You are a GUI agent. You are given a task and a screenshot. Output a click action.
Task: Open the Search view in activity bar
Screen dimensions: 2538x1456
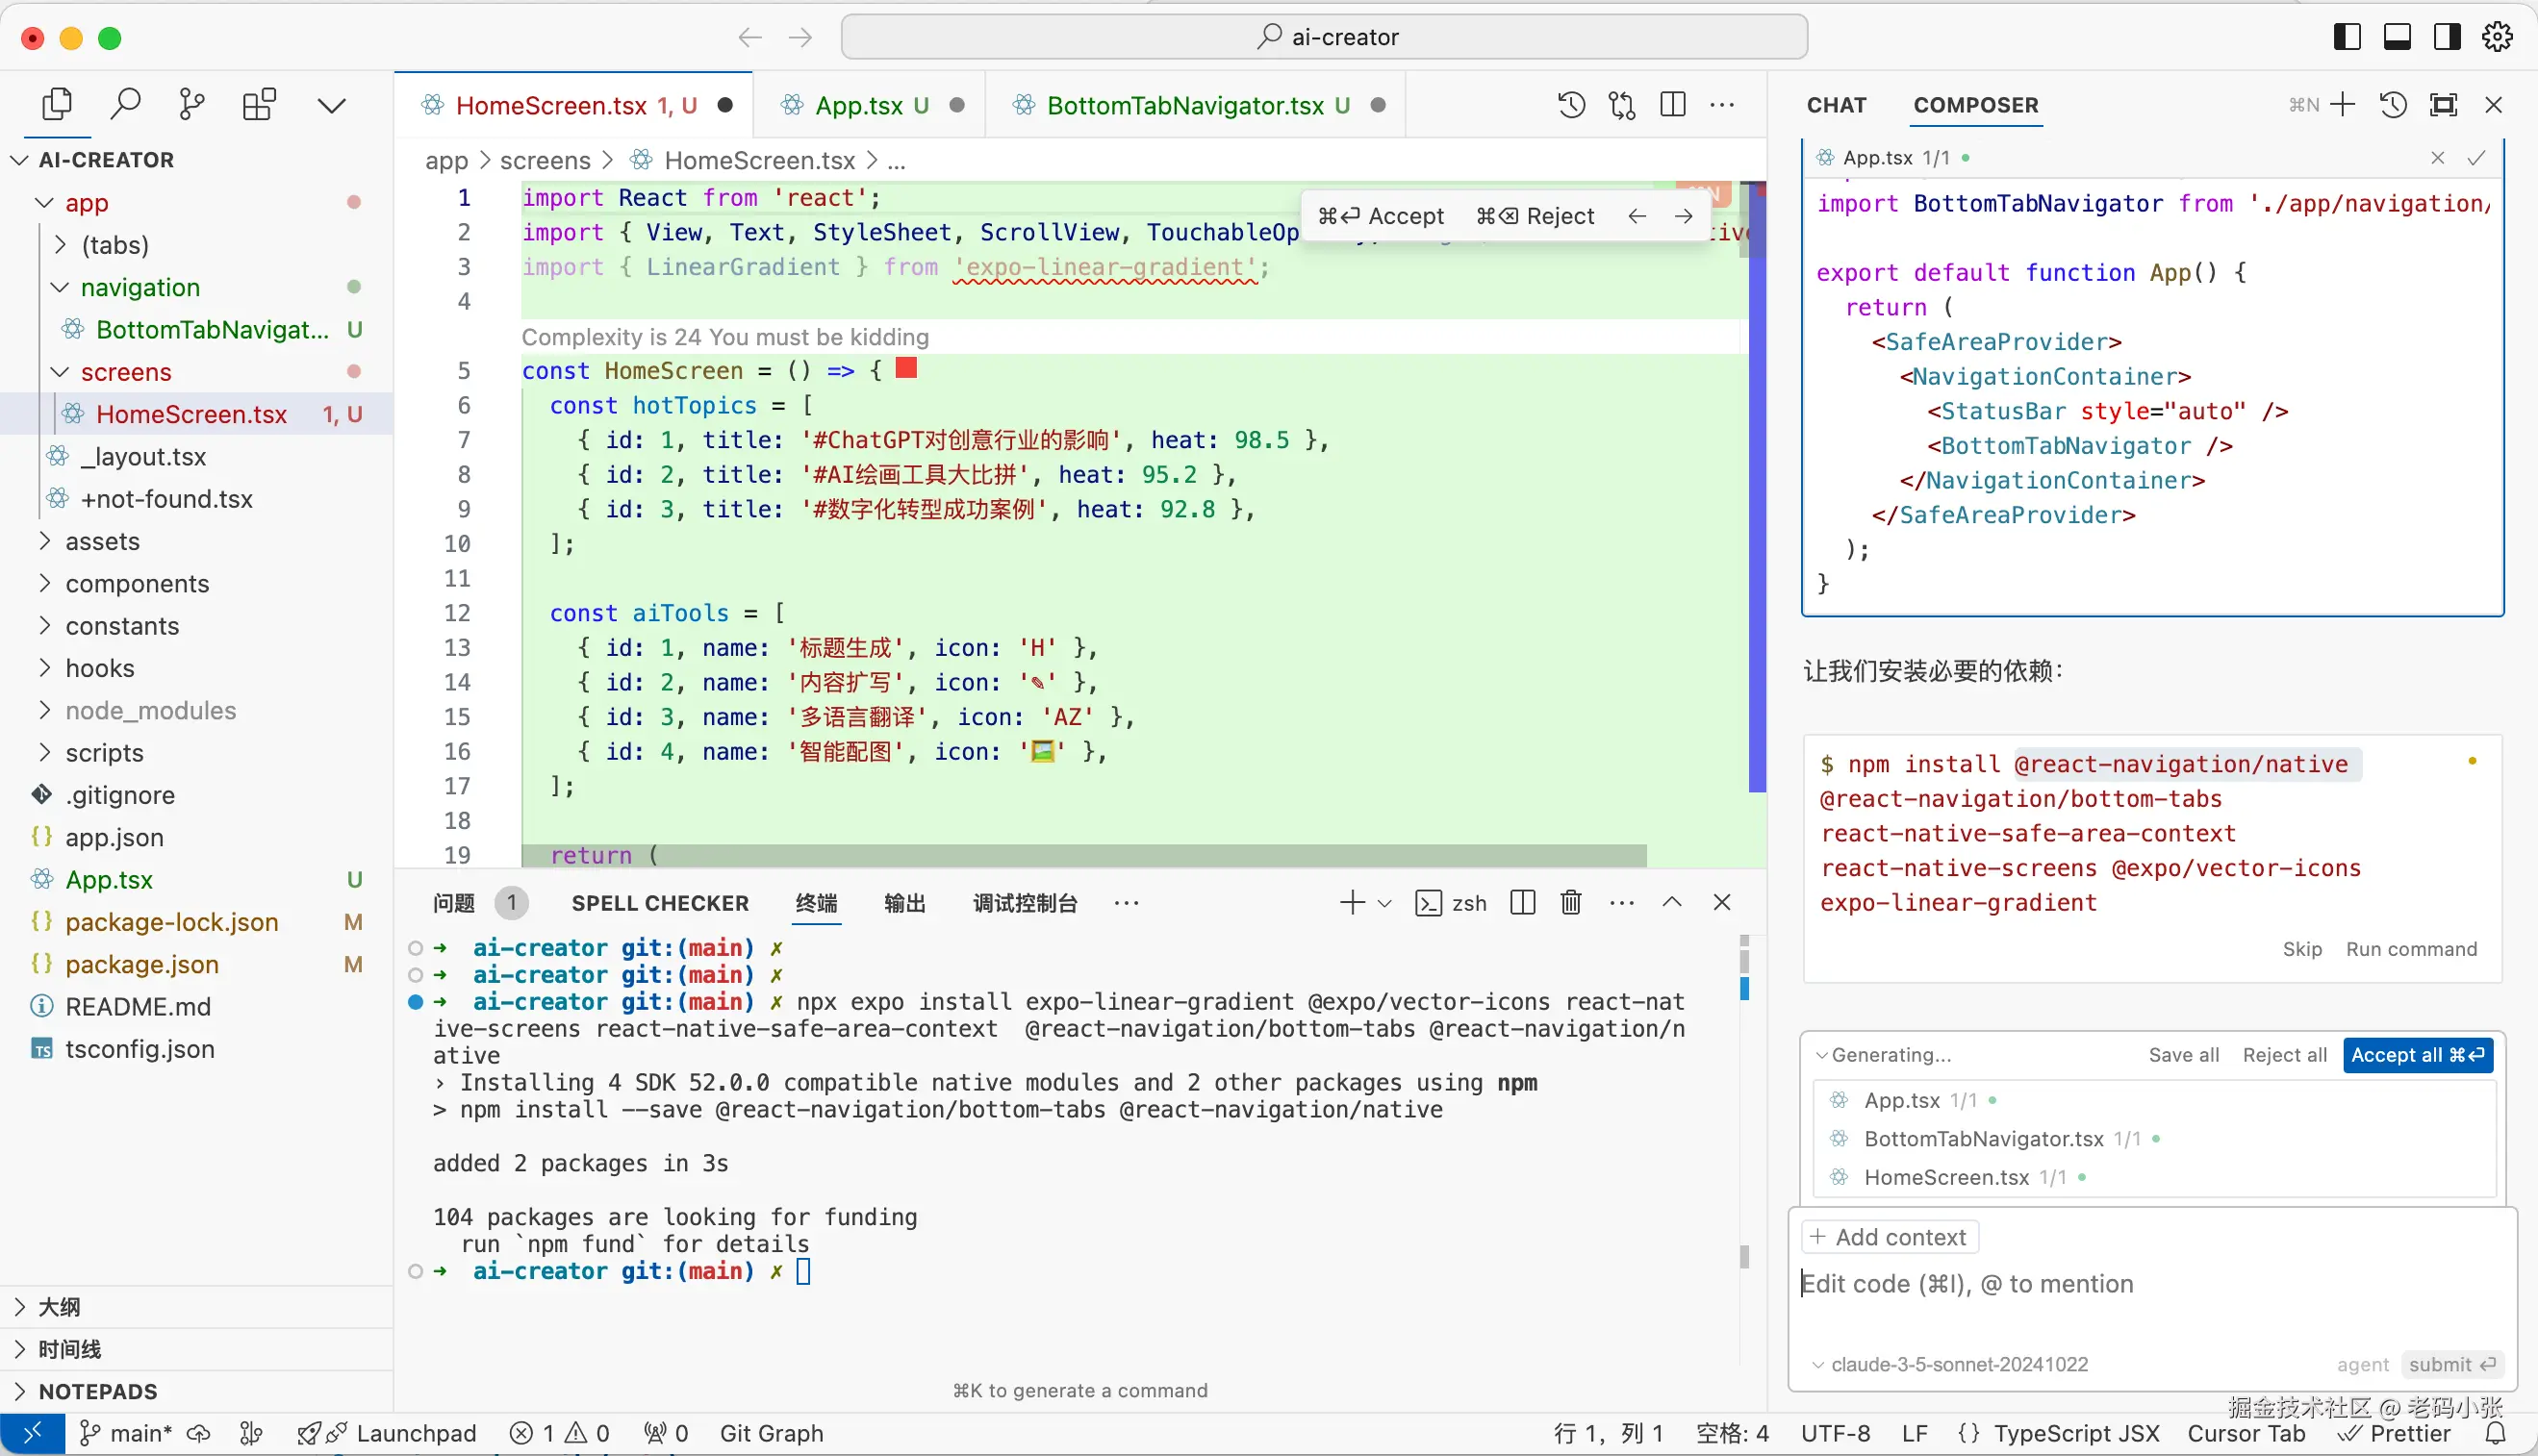coord(125,104)
